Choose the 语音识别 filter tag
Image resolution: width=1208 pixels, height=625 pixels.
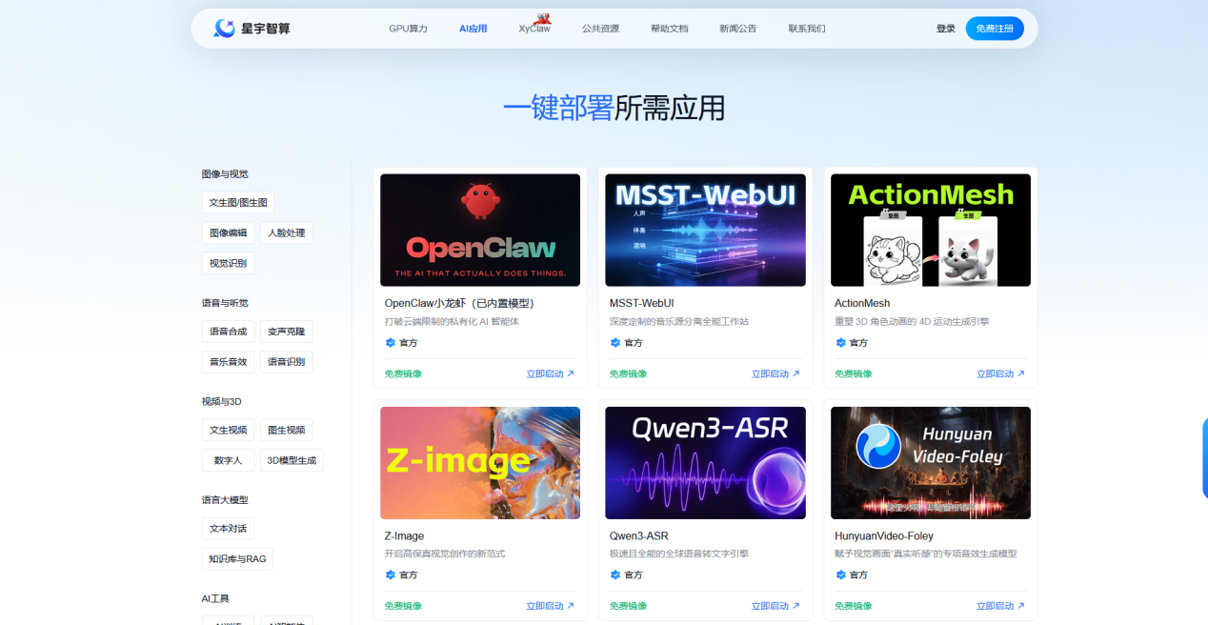click(x=287, y=362)
